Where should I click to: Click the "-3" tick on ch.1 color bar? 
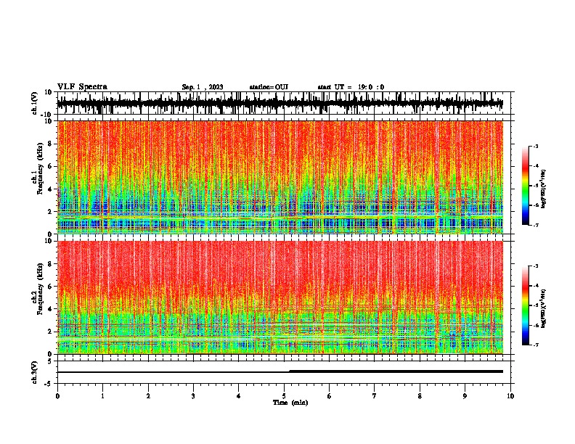(536, 147)
